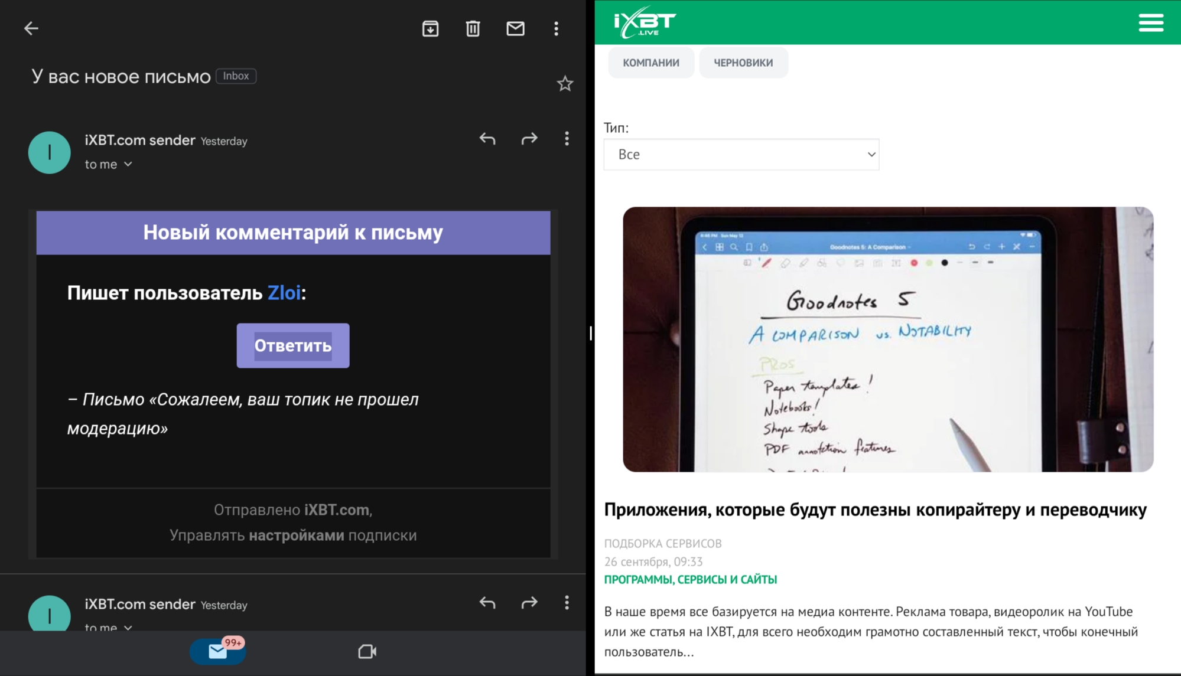Image resolution: width=1181 pixels, height=676 pixels.
Task: Click the Inbox label chip
Action: (236, 76)
